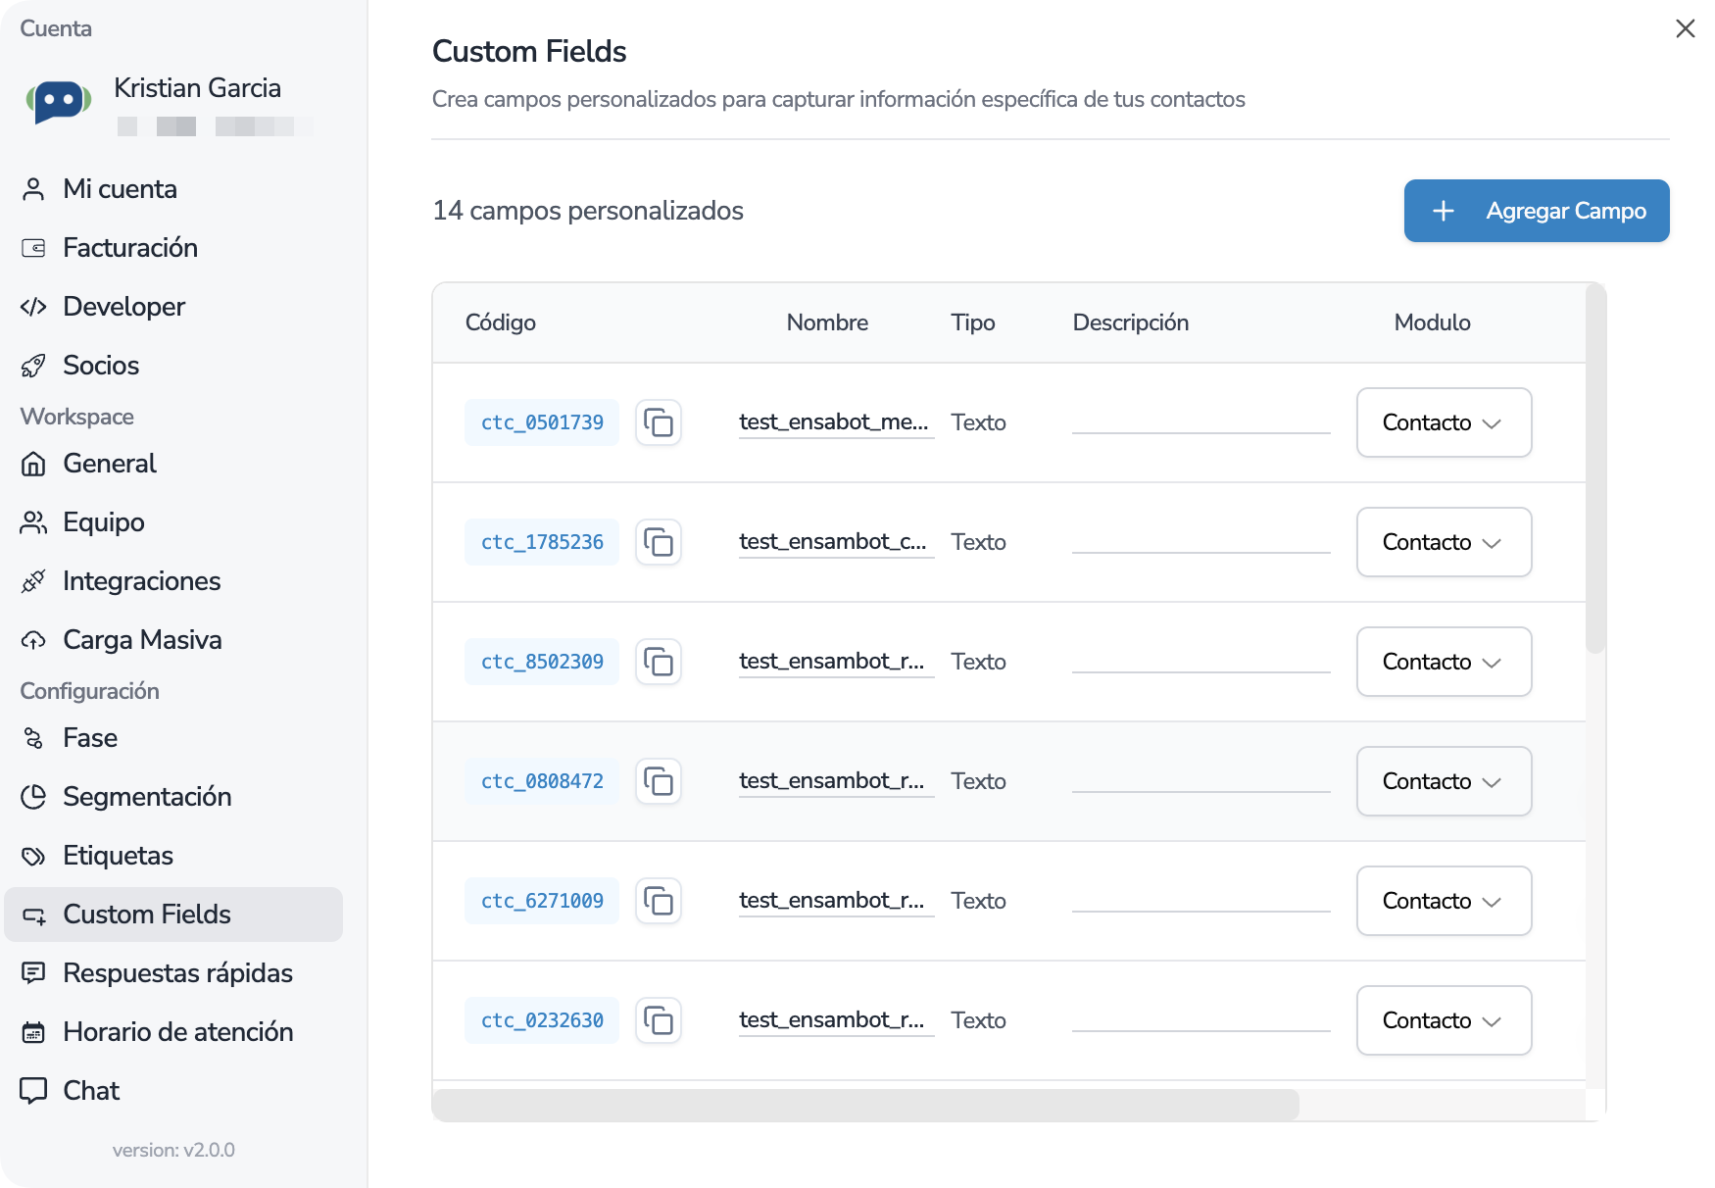The width and height of the screenshot is (1715, 1188).
Task: Go to Facturación section
Action: [173, 248]
